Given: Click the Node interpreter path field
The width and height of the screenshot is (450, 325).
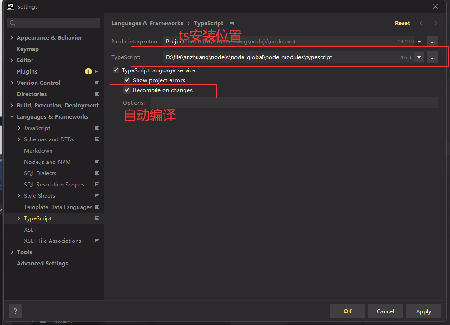Looking at the screenshot, I should [x=289, y=42].
